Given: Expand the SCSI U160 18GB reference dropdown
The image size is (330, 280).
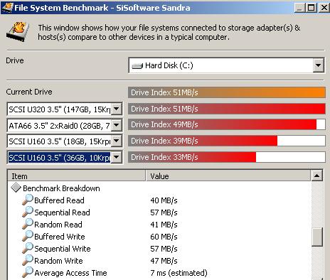Looking at the screenshot, I should [x=117, y=141].
